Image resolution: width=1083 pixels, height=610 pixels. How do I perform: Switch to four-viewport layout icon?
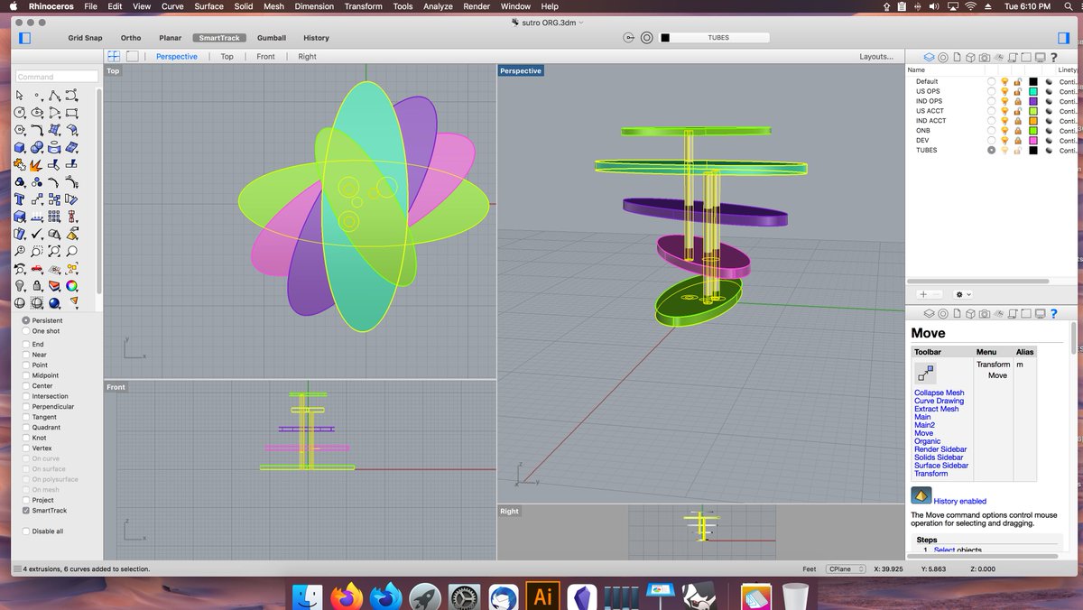click(115, 56)
